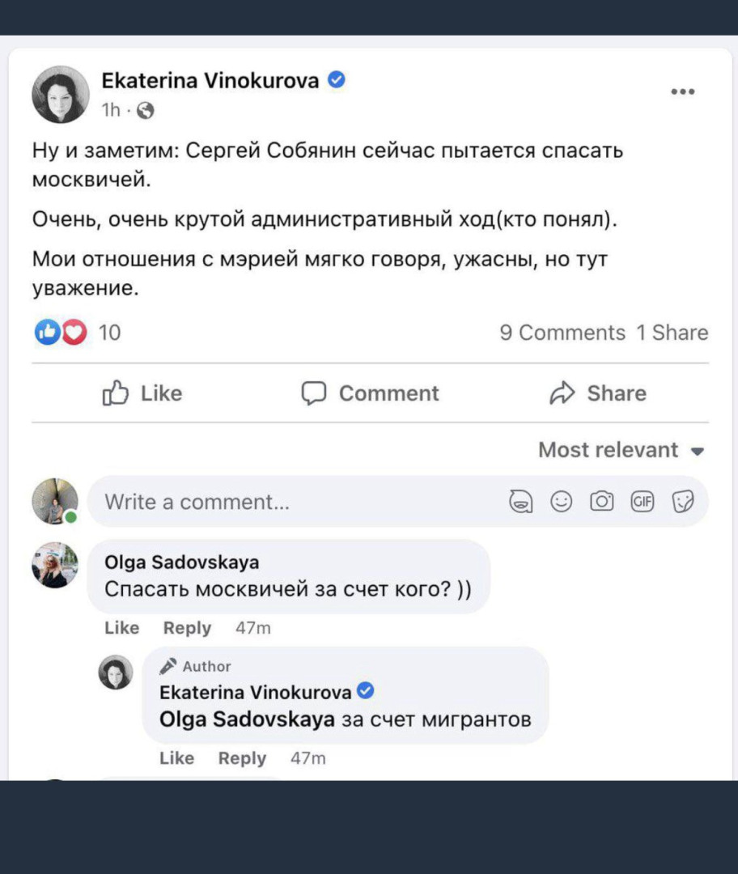View the 1 Share link
Image resolution: width=738 pixels, height=874 pixels.
click(x=672, y=333)
